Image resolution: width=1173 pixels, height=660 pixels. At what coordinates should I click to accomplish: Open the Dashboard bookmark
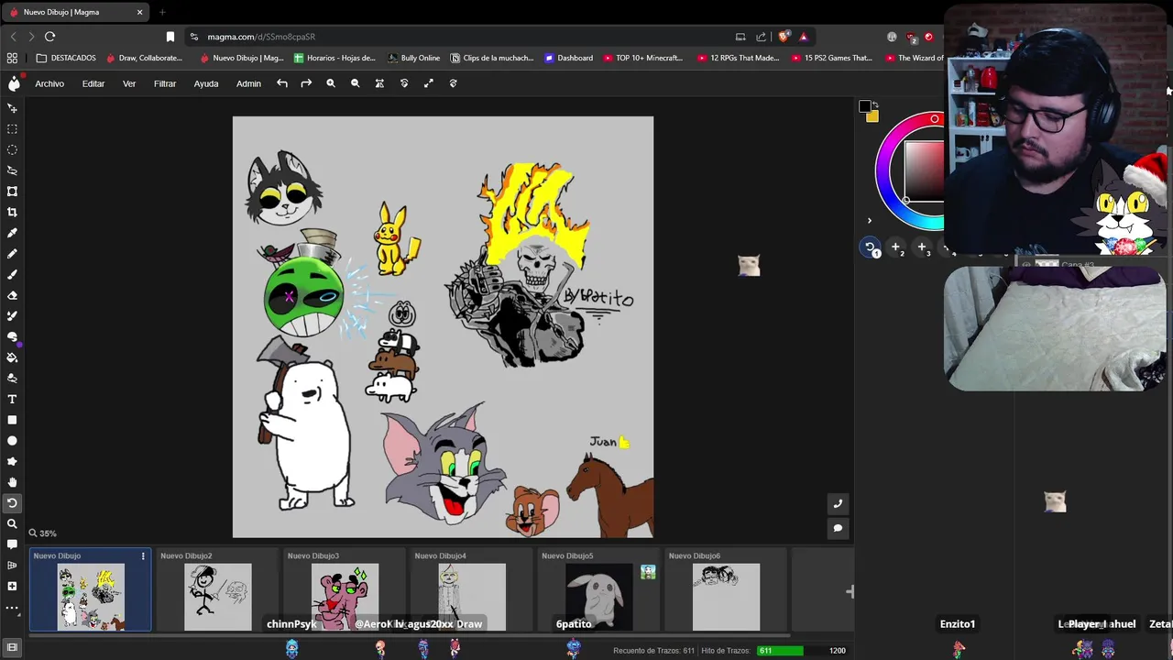568,58
